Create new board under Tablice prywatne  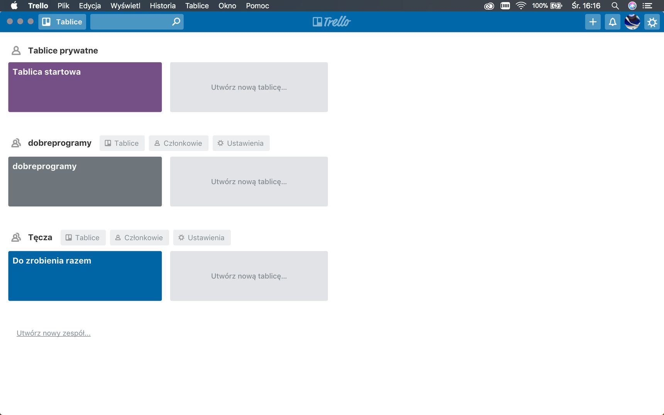[x=249, y=87]
